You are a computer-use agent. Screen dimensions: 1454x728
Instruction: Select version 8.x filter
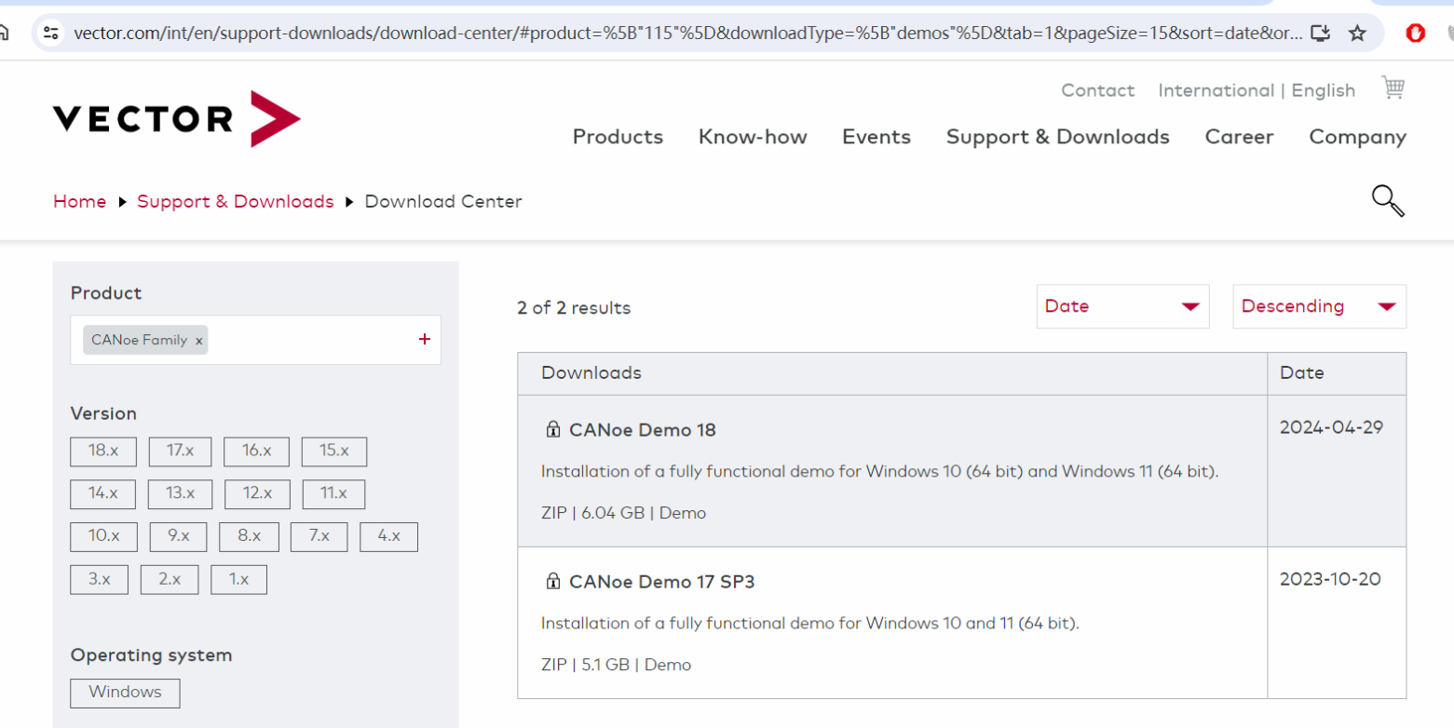click(x=249, y=537)
